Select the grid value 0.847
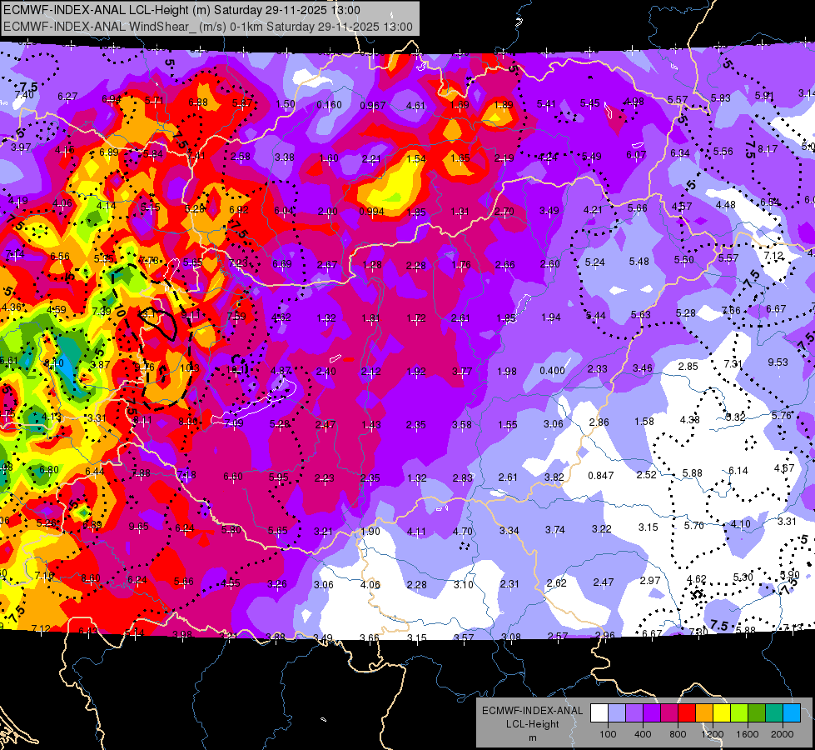The width and height of the screenshot is (815, 750). pos(601,476)
